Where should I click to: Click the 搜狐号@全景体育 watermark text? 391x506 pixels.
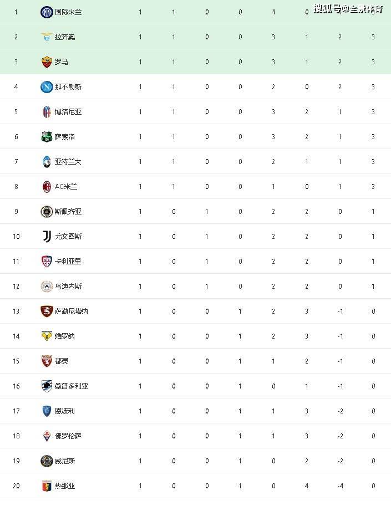point(348,9)
